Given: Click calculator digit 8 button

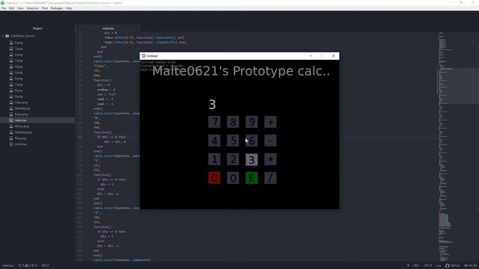Looking at the screenshot, I should coord(233,122).
